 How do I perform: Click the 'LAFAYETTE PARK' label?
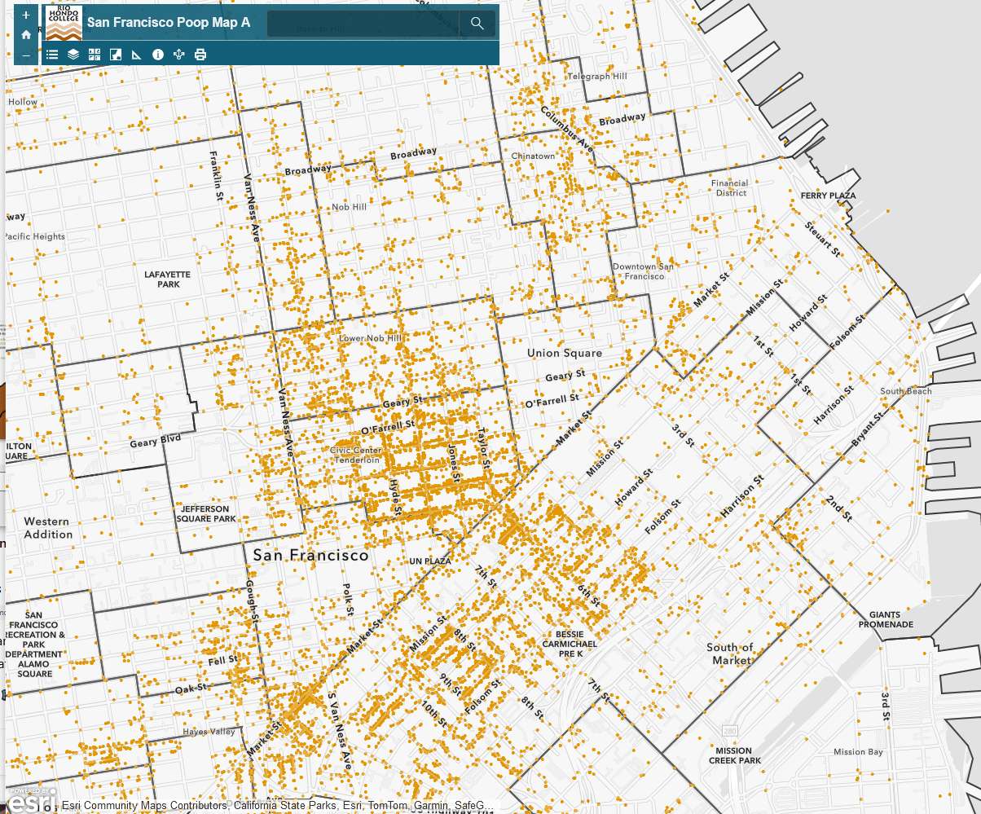point(168,279)
